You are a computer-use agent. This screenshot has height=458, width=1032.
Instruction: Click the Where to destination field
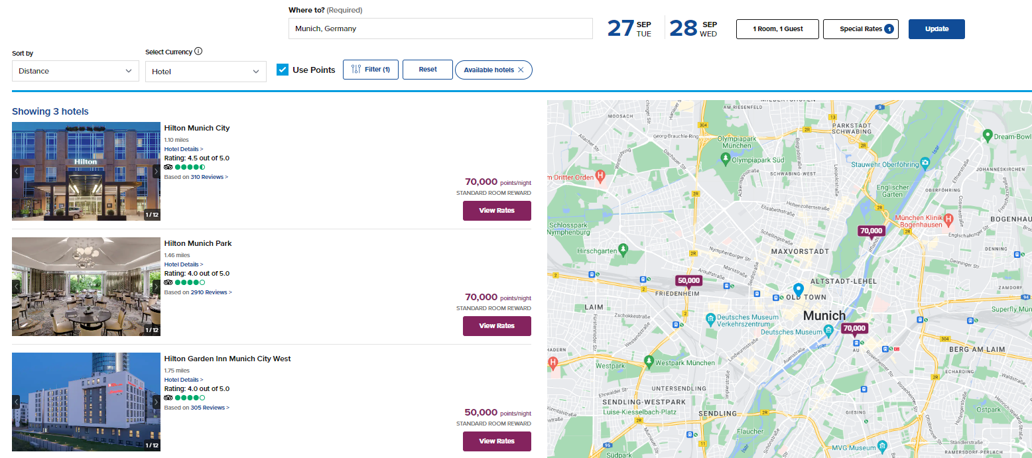click(x=440, y=29)
